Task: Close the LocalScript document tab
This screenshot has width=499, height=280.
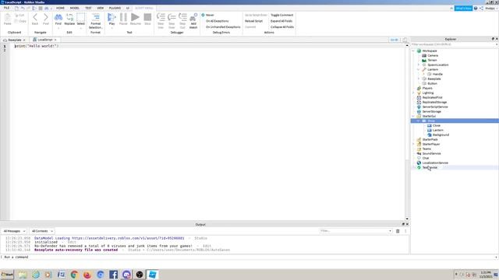Action: pyautogui.click(x=55, y=40)
